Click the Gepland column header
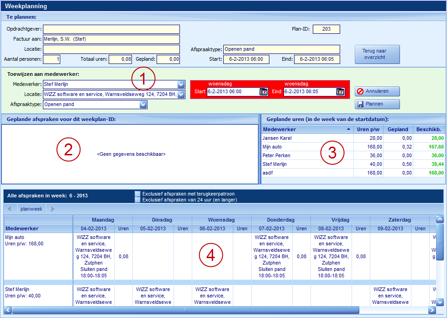This screenshot has width=447, height=318. tap(398, 129)
